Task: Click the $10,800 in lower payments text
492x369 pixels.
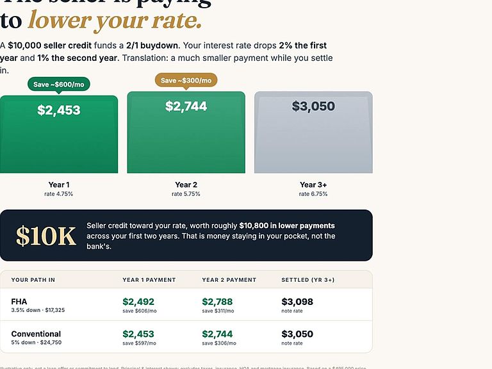Action: [x=287, y=225]
